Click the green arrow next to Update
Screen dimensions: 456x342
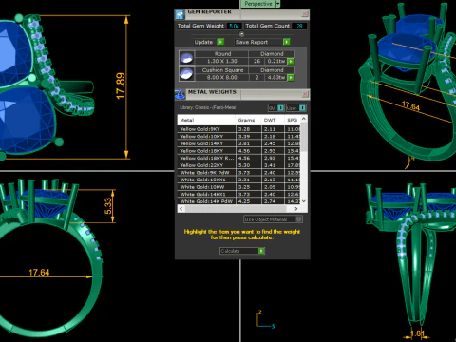tap(220, 42)
